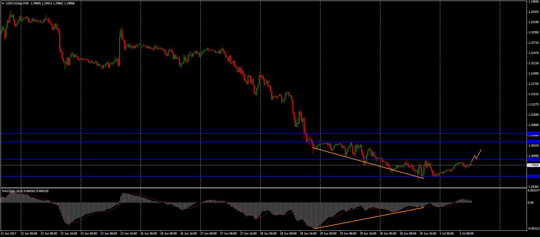Viewport: 540px width, 237px height.
Task: Click the 1.30000 blue price tag on axis
Action: (533, 159)
